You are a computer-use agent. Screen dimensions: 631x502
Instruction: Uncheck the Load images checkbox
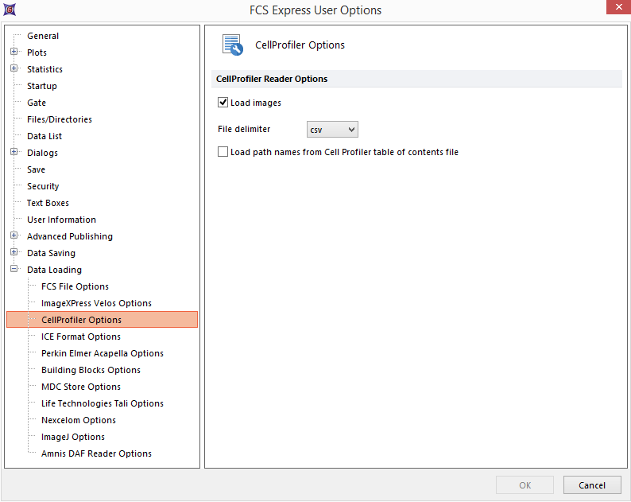[x=223, y=103]
